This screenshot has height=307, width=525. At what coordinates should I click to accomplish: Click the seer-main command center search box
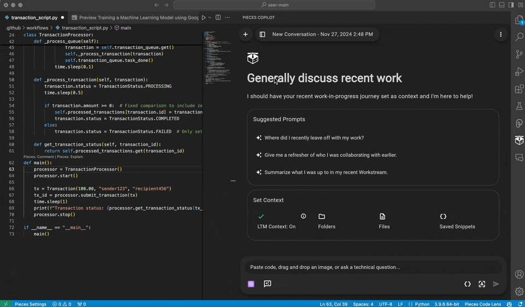click(274, 5)
